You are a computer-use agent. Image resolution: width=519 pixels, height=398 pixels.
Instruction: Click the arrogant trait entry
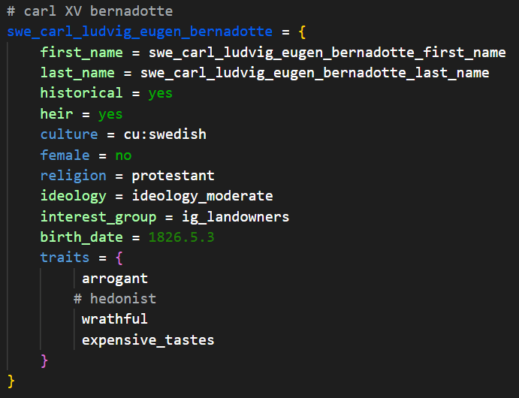pos(114,279)
